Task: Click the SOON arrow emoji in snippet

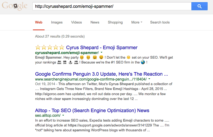Action: 76,62
